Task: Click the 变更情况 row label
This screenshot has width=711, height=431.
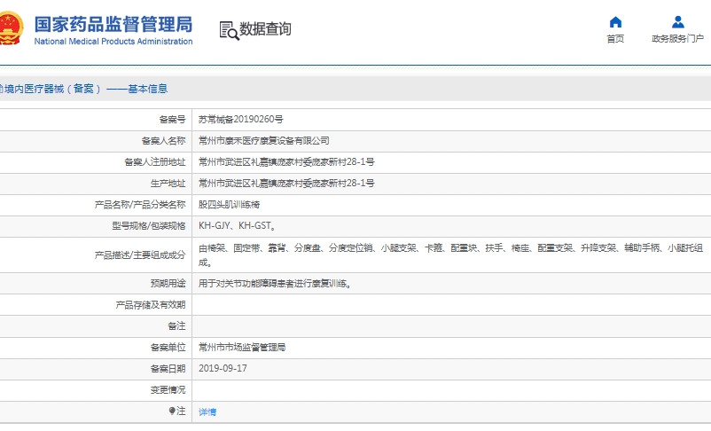Action: (x=168, y=389)
